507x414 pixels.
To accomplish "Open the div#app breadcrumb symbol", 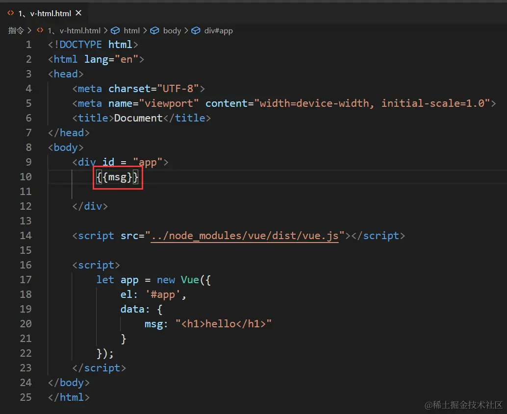I will point(218,31).
